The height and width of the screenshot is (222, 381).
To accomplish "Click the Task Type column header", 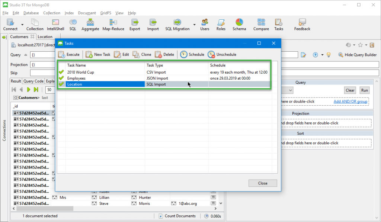I will pos(176,65).
